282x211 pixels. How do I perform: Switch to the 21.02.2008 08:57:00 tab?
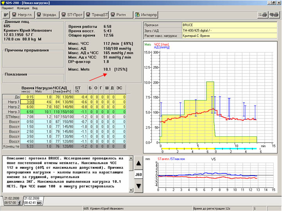[12, 201]
